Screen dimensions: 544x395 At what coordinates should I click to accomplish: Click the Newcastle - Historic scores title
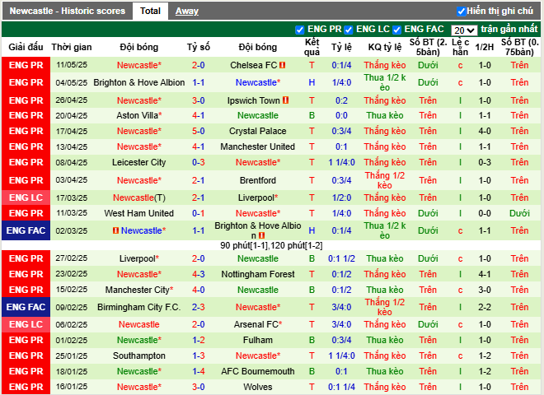tap(68, 11)
